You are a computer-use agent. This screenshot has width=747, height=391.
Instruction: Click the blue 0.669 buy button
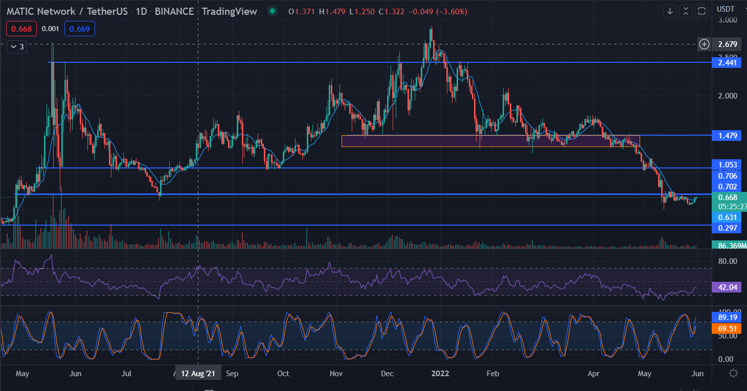tap(80, 29)
